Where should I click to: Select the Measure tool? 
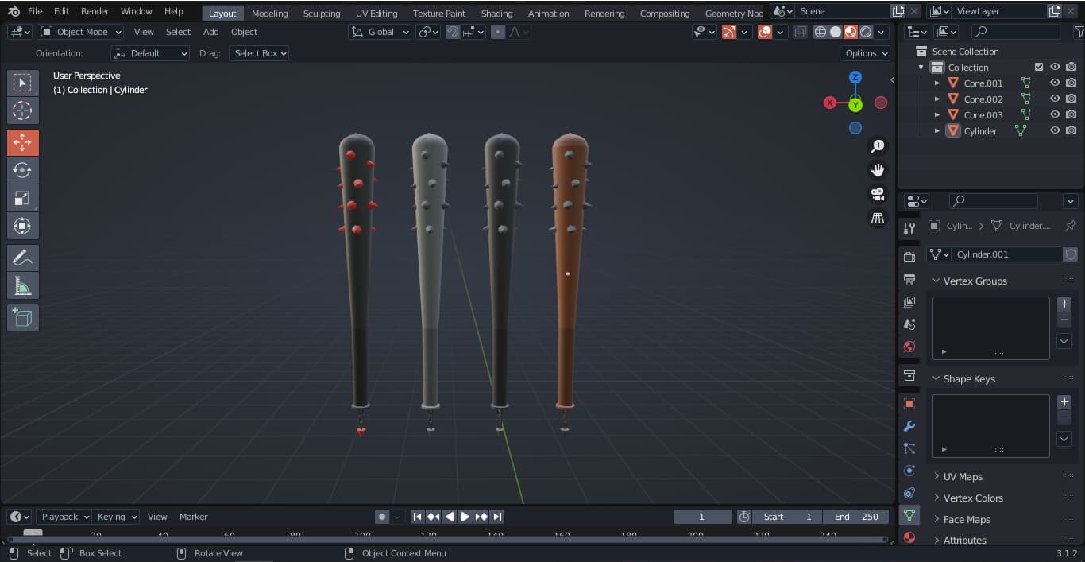point(22,286)
